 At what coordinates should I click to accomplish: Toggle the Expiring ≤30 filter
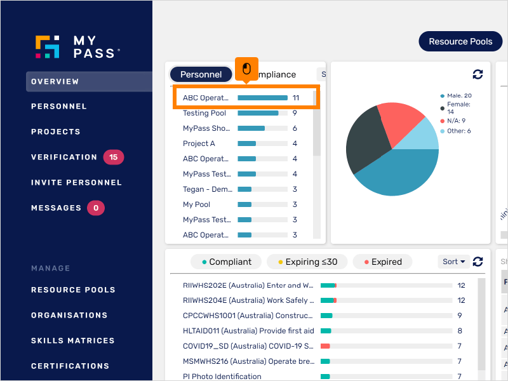pyautogui.click(x=307, y=262)
